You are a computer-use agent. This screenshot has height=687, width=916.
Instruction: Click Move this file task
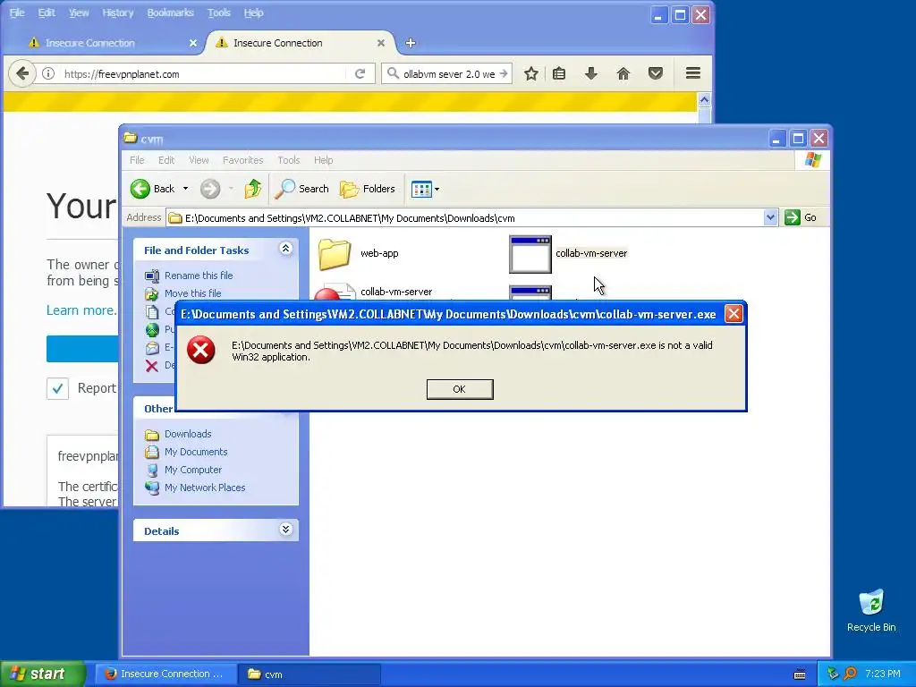tap(192, 293)
